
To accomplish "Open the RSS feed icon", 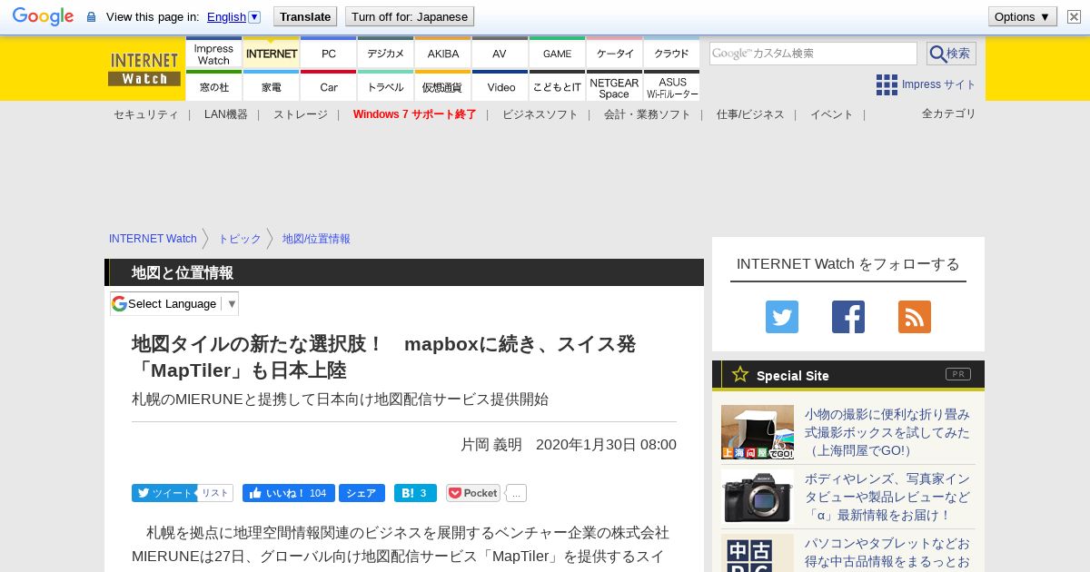I will (915, 317).
